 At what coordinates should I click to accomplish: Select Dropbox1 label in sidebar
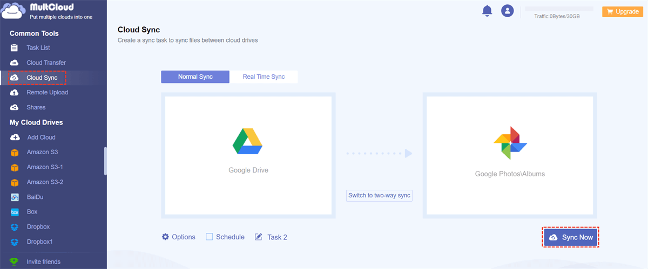(40, 242)
